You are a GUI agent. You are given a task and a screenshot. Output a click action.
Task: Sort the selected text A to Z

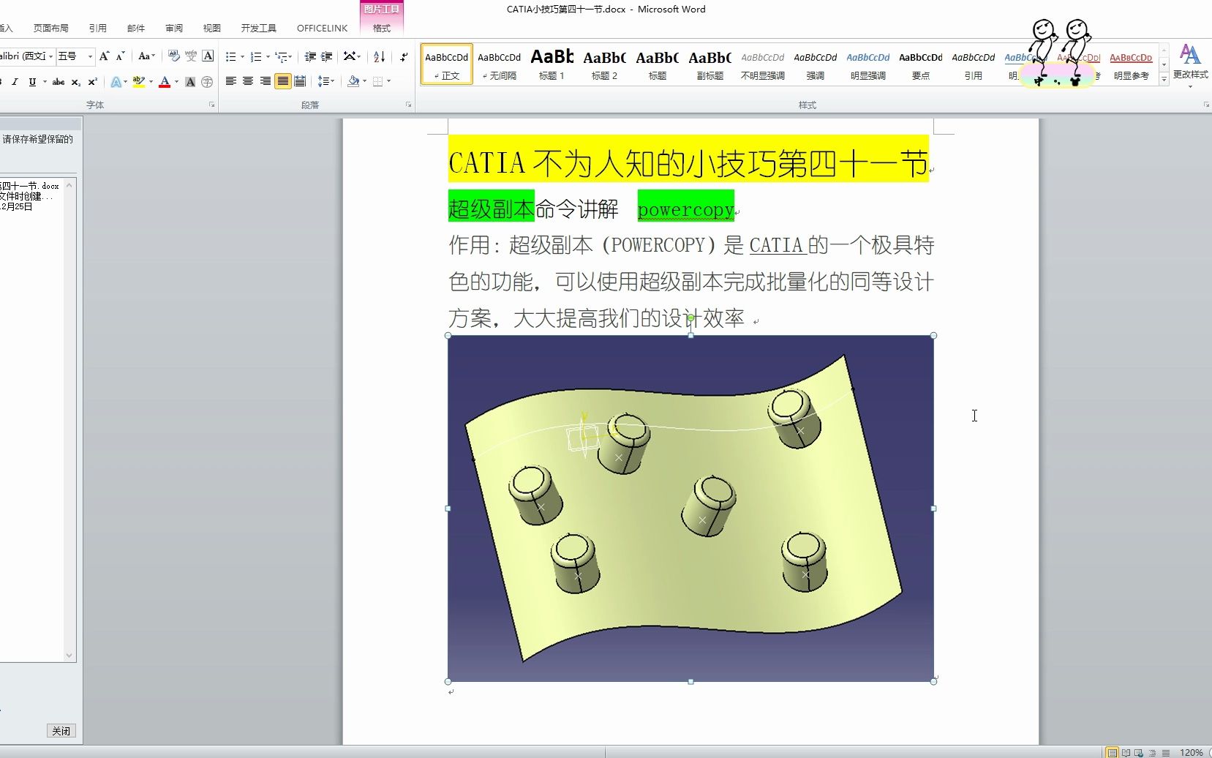coord(379,56)
